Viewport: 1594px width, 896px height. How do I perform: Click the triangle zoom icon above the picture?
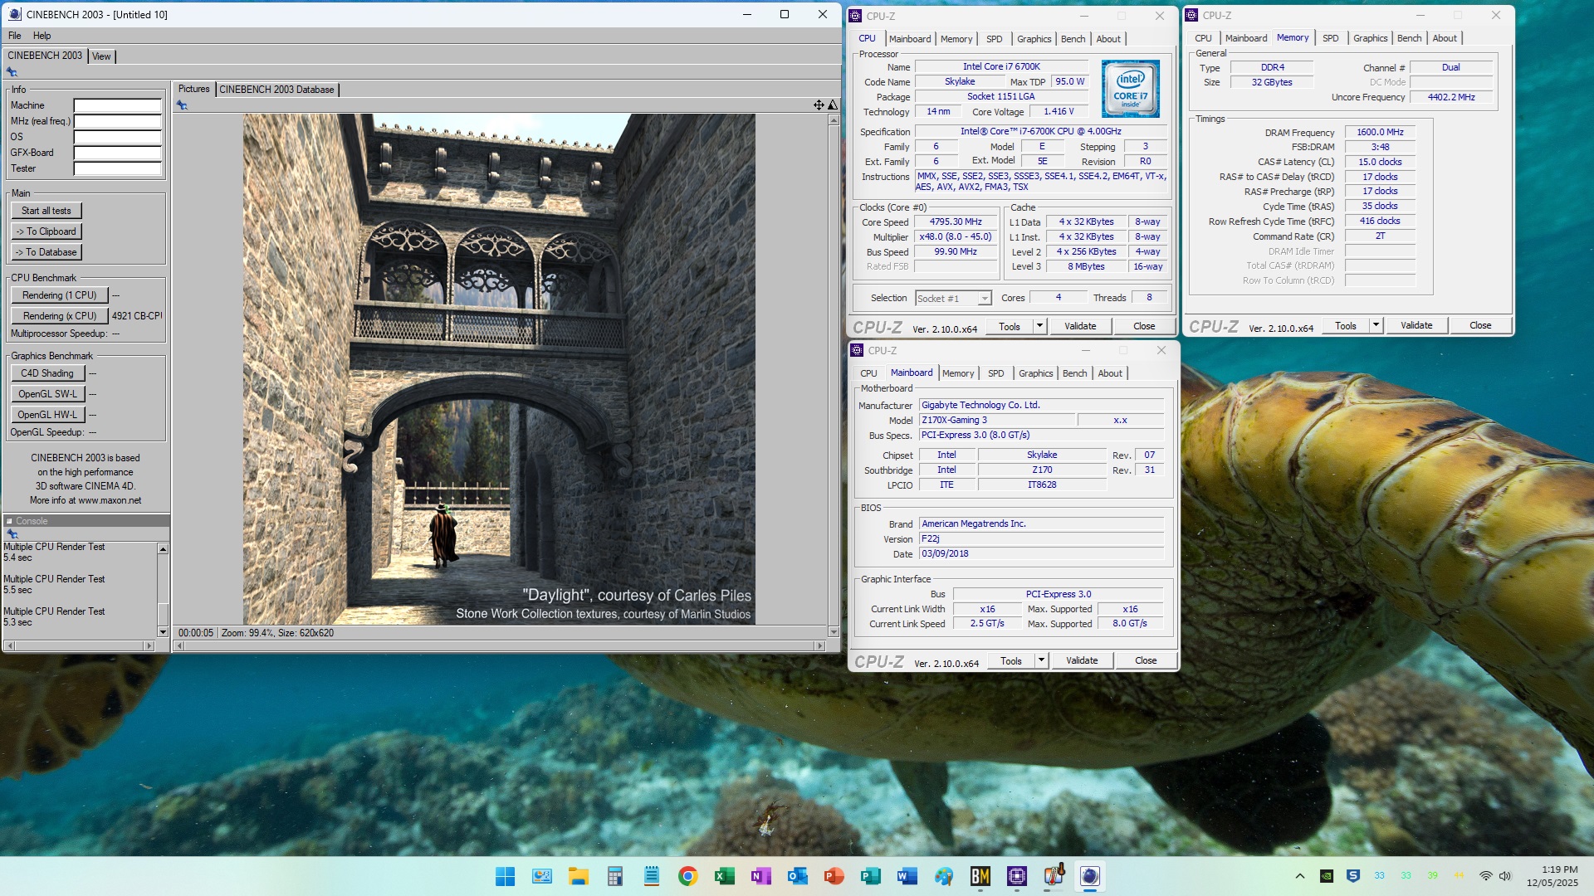[x=833, y=105]
